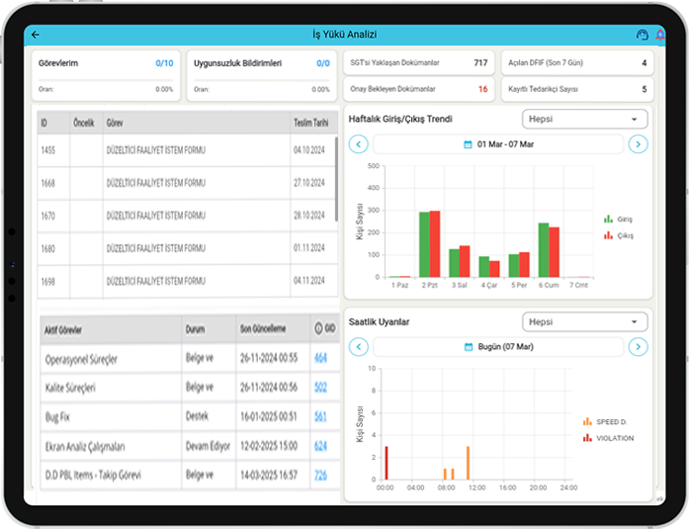Show next day in Saatlik Uyarılar
Screen dimensions: 692x531
(639, 347)
